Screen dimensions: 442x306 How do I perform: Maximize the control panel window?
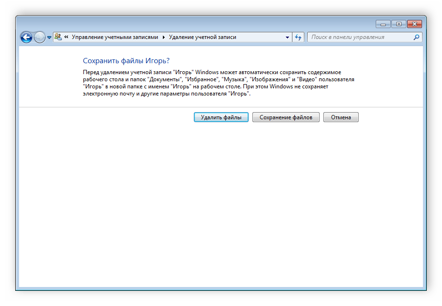(398, 24)
